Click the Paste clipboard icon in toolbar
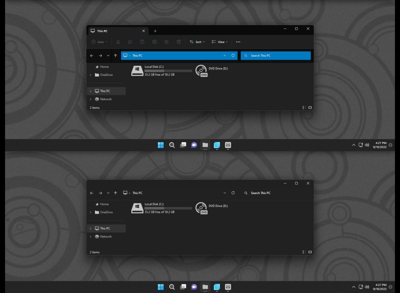The width and height of the screenshot is (400, 293). tap(142, 42)
